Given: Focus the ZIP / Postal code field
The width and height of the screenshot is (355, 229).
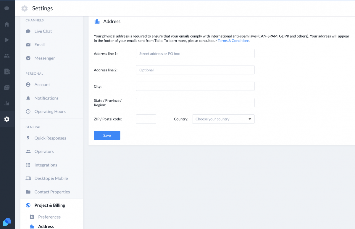Looking at the screenshot, I should tap(146, 119).
